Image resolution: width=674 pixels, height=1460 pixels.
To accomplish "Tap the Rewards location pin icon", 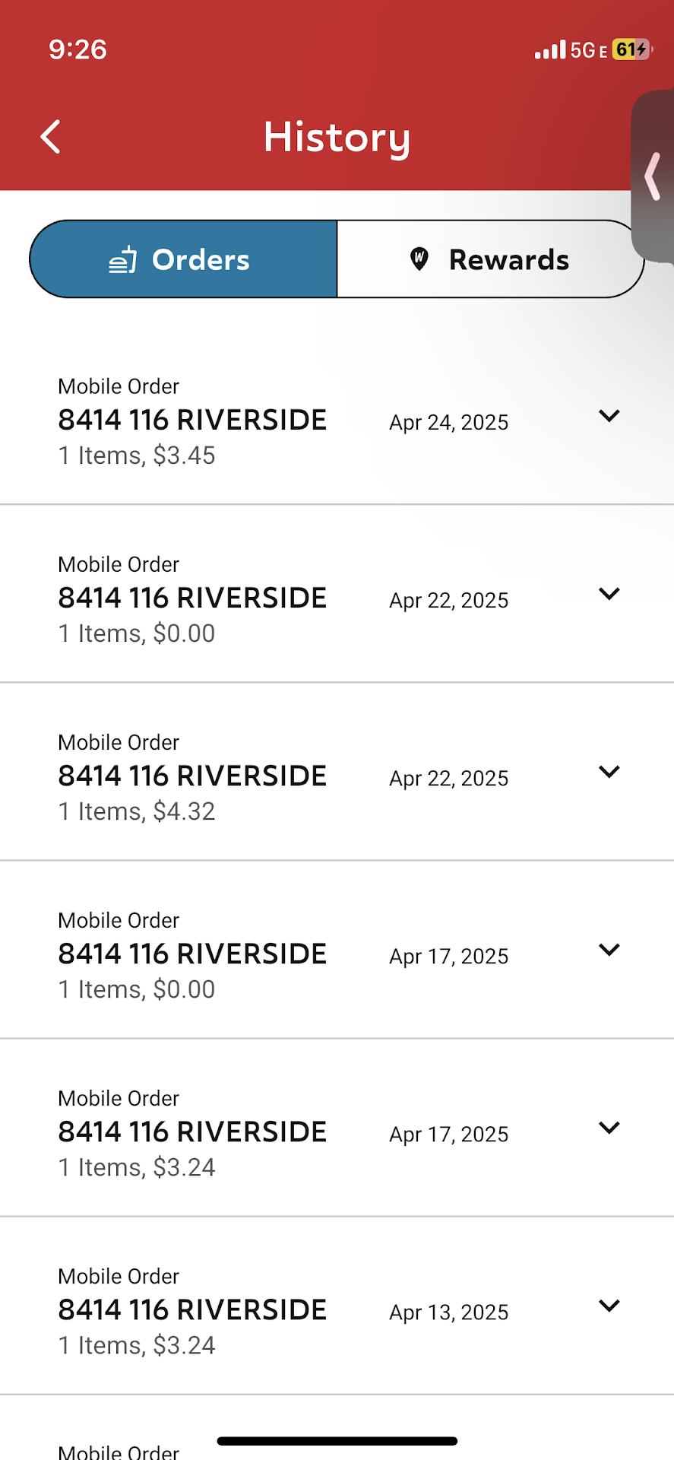I will 419,259.
